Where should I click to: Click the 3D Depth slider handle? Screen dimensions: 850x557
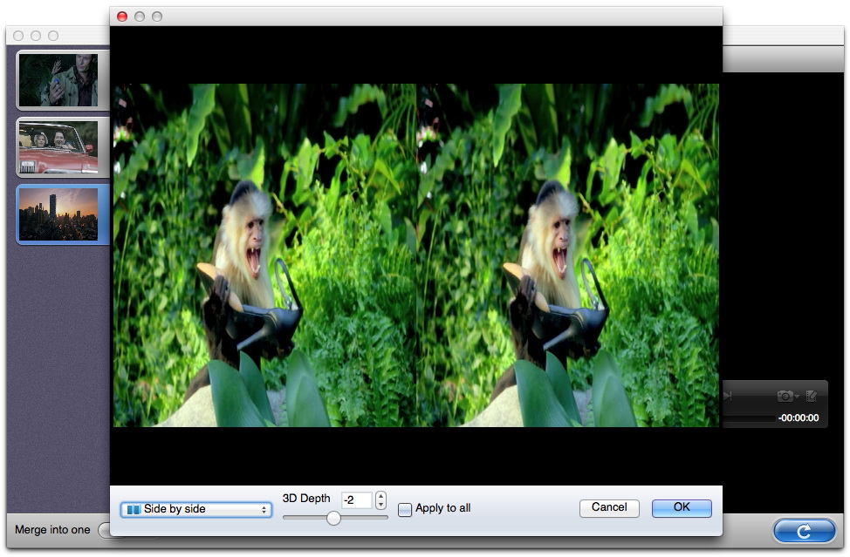tap(334, 518)
